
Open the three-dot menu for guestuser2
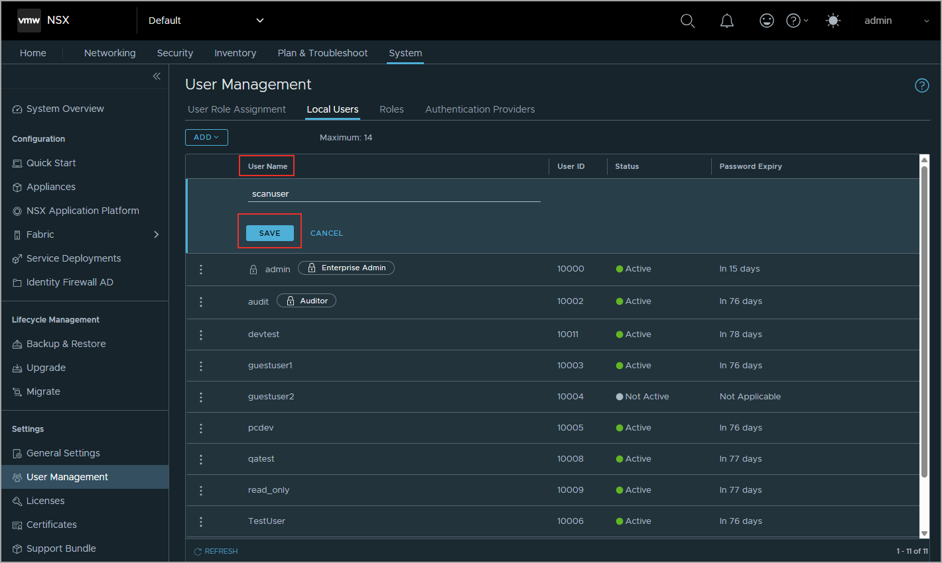point(201,397)
